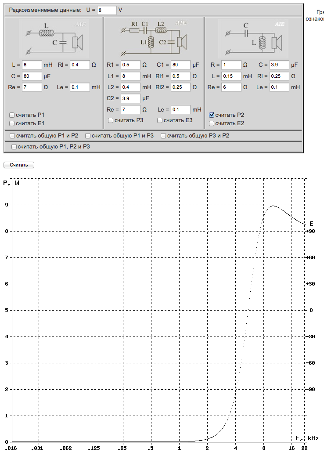This screenshot has width=324, height=456.
Task: Focus the R1 input field (0.5 Ω)
Action: click(130, 65)
